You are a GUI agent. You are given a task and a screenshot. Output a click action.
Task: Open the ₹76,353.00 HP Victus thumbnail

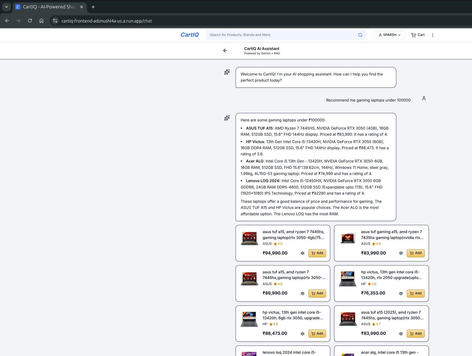pos(348,279)
